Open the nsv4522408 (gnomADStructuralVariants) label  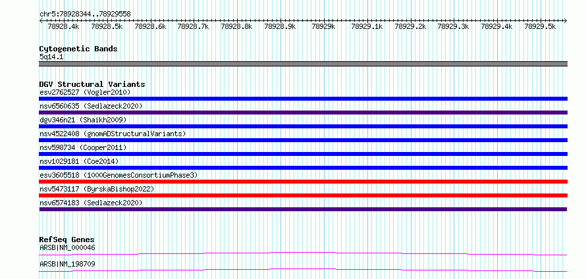(x=113, y=134)
